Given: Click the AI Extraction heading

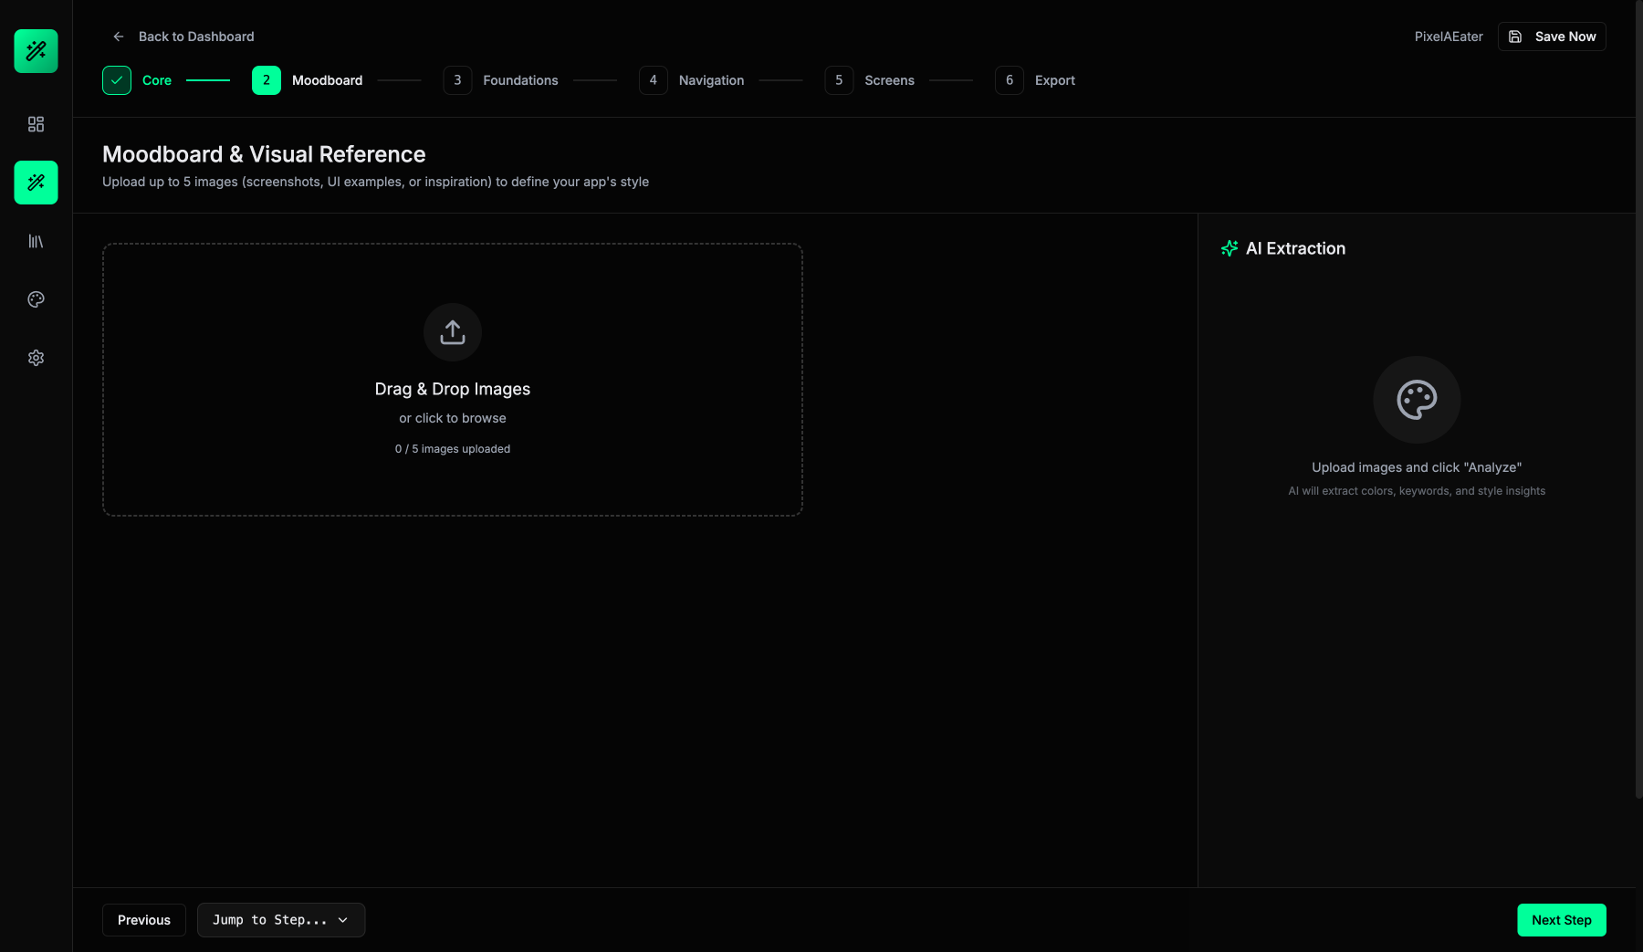Looking at the screenshot, I should 1295,248.
